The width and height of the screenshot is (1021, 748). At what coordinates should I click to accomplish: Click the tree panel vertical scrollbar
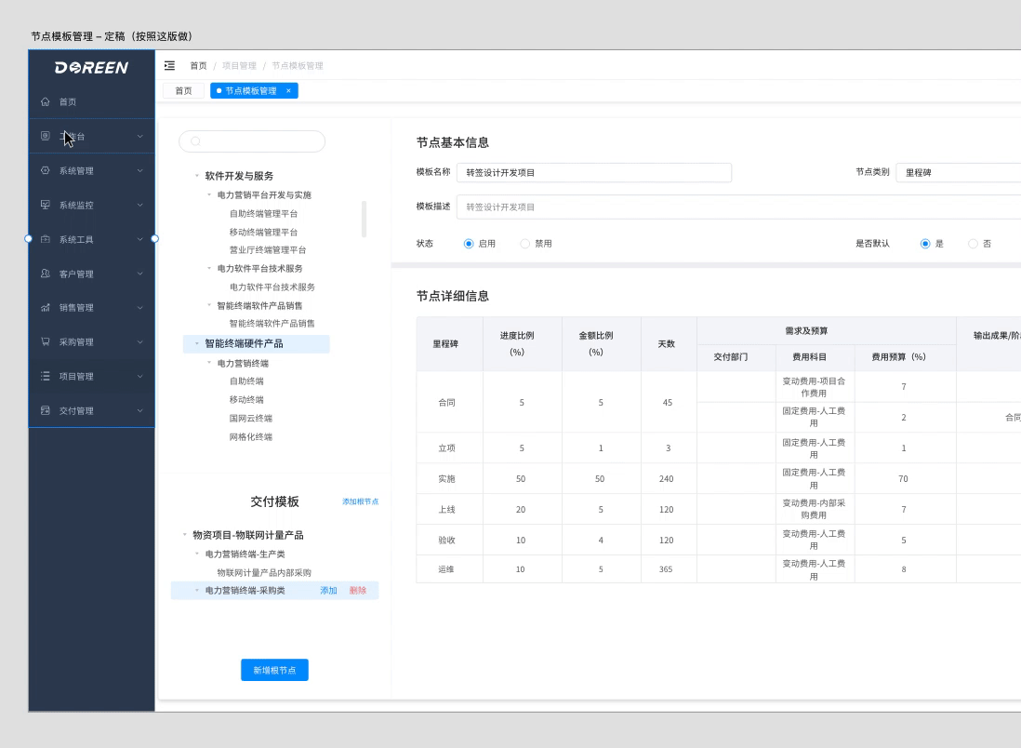(x=364, y=219)
